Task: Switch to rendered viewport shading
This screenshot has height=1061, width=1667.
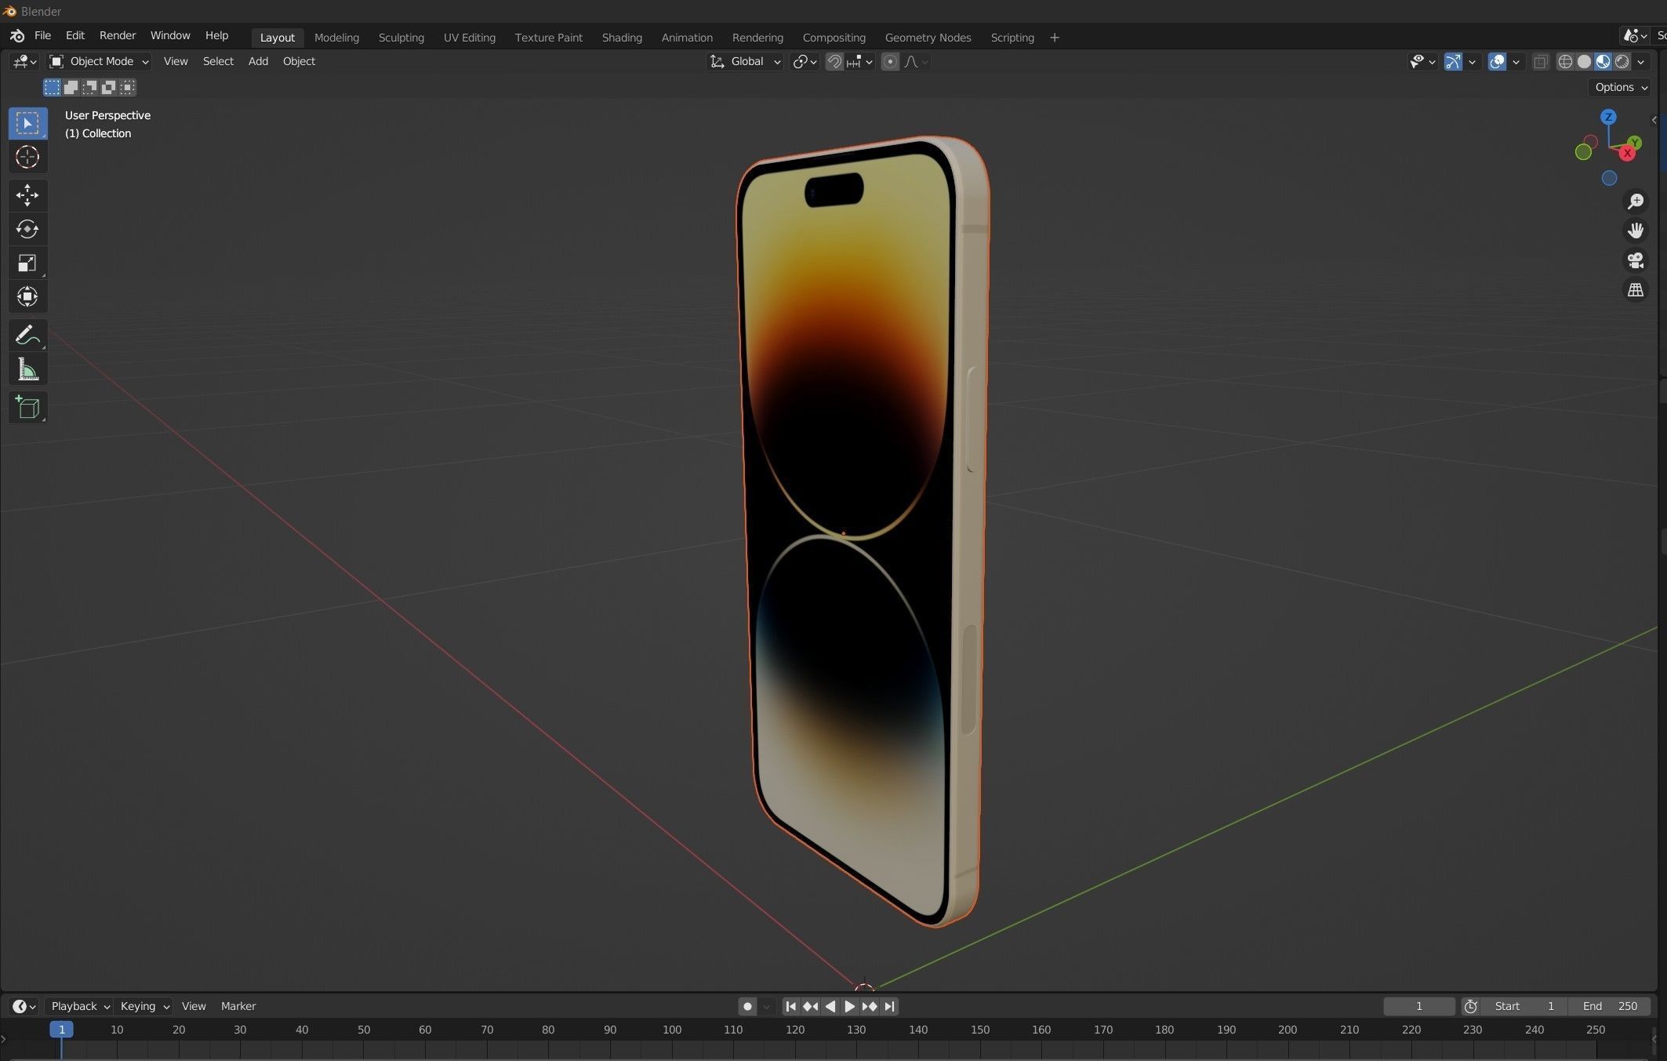Action: (x=1622, y=61)
